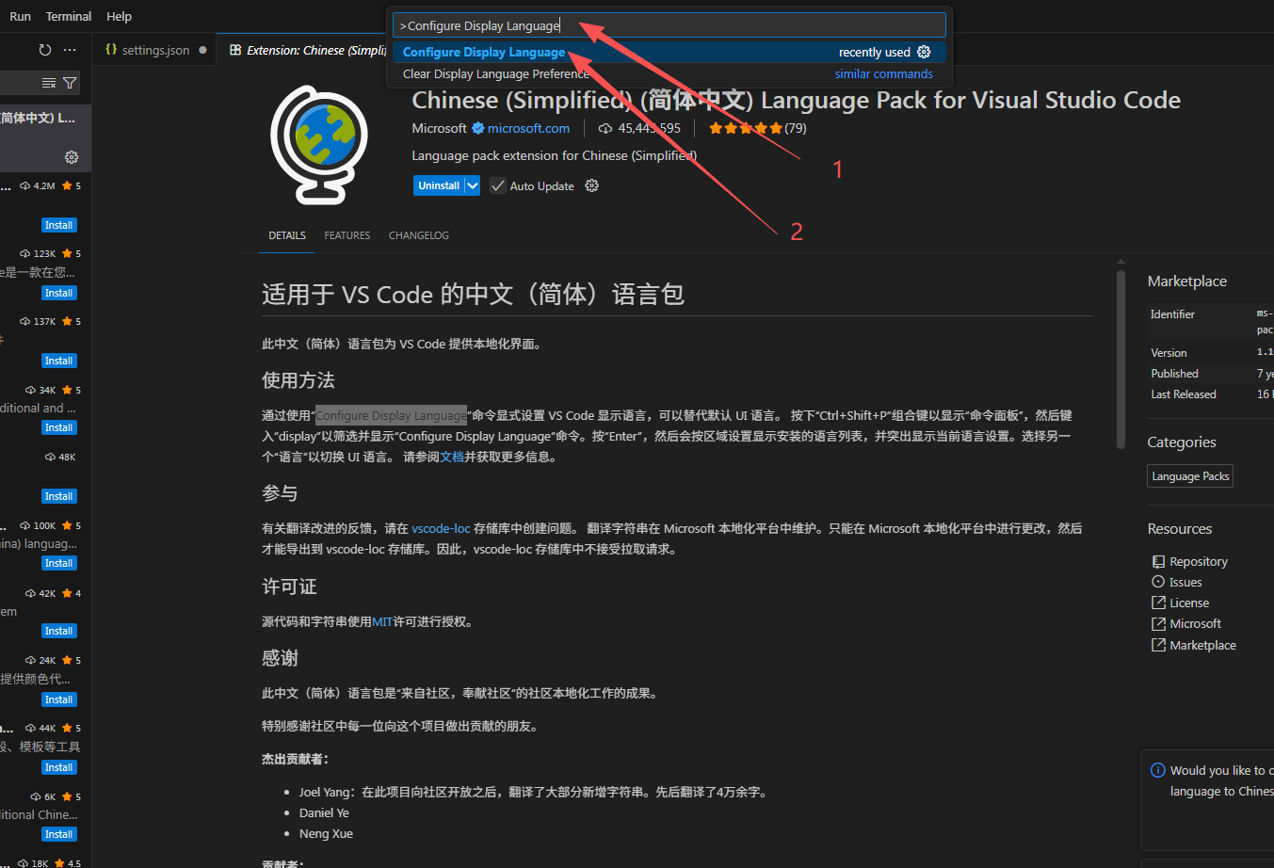Install the extension with 44K downloads

tap(58, 767)
